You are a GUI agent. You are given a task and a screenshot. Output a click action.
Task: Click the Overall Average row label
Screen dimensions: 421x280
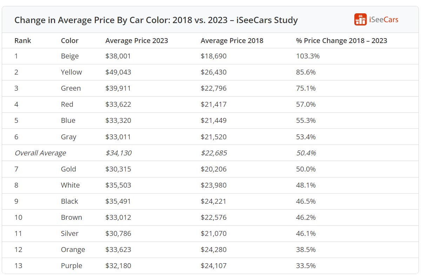(x=40, y=153)
